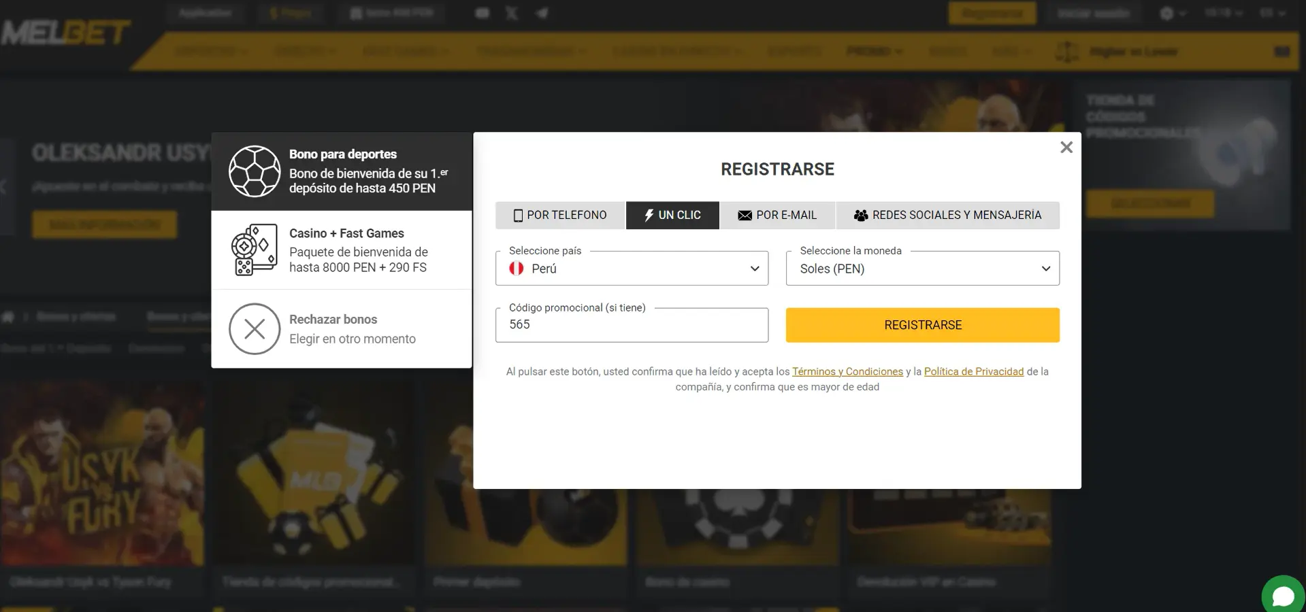This screenshot has width=1306, height=612.
Task: Choose the Por E-mail tab
Action: [777, 215]
